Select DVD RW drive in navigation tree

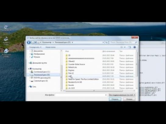click(x=42, y=78)
